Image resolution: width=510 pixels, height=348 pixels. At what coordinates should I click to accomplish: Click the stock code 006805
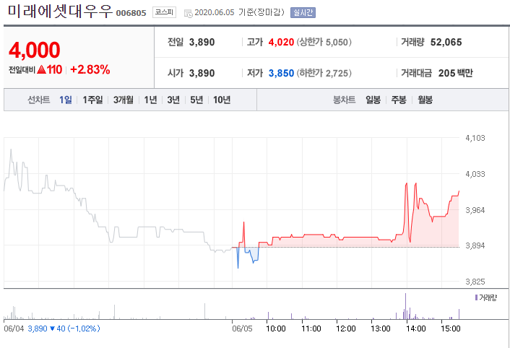[x=131, y=13]
